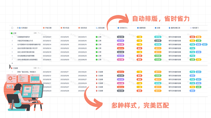Screen dimensions: 211x118
Task: Toggle 正常 checkbox in 支持从数据直接生成报表概览 row
Action: pyautogui.click(x=97, y=59)
